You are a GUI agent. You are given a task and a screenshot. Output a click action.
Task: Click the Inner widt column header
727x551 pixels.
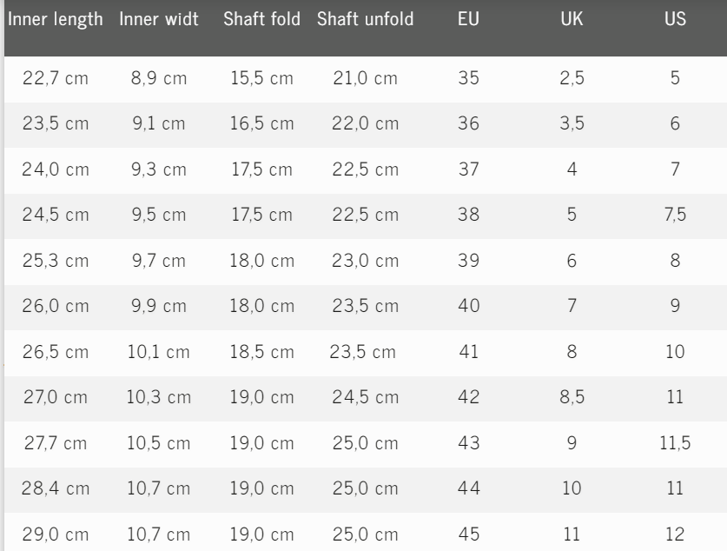coord(159,19)
